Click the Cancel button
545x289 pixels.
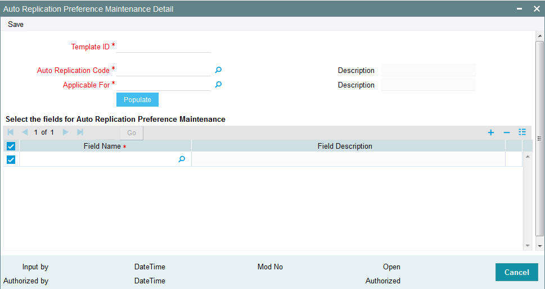pos(516,272)
